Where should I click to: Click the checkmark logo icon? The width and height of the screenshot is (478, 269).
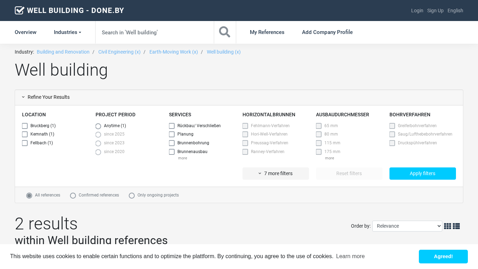pos(20,11)
